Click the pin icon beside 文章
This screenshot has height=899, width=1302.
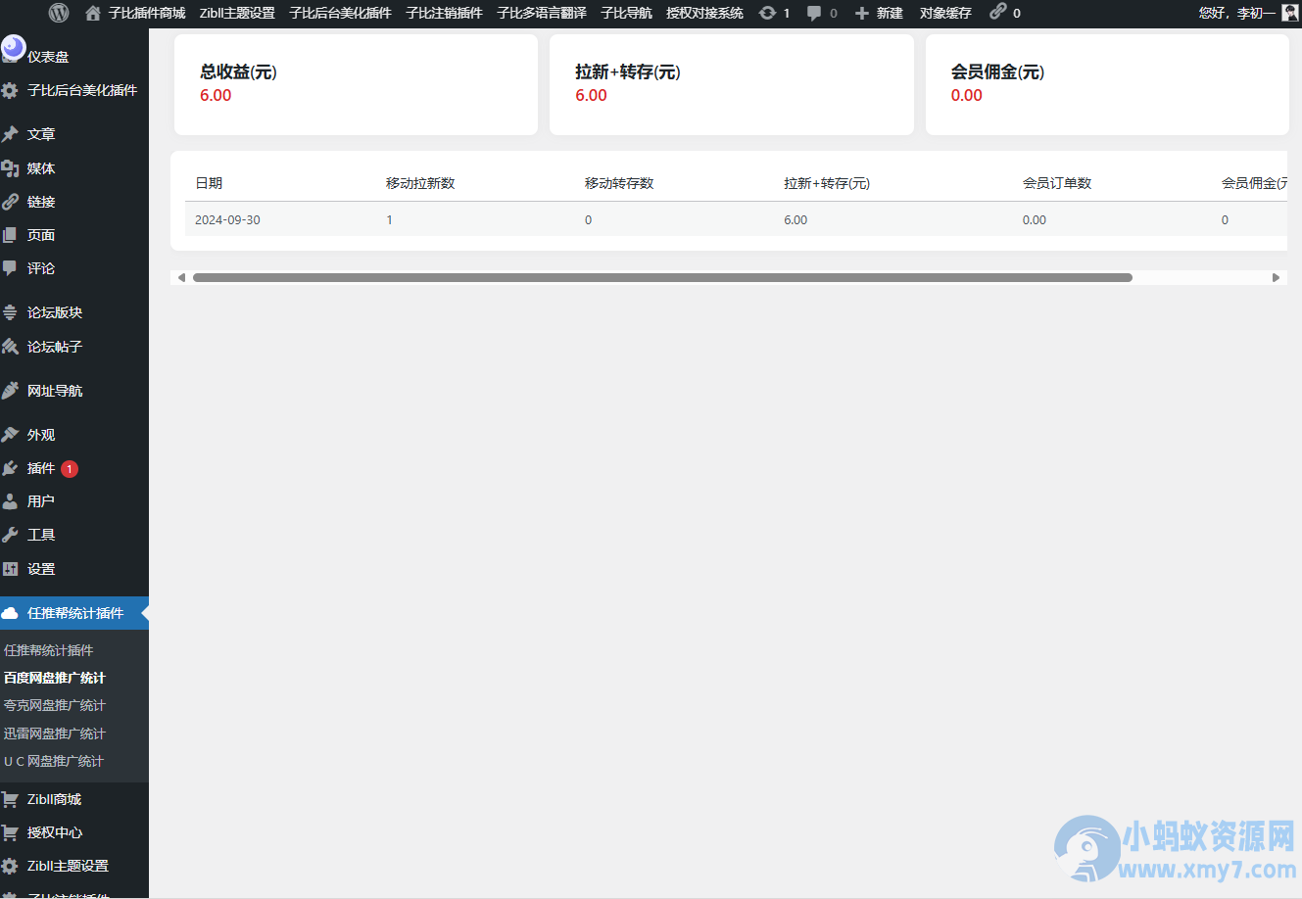[x=10, y=134]
